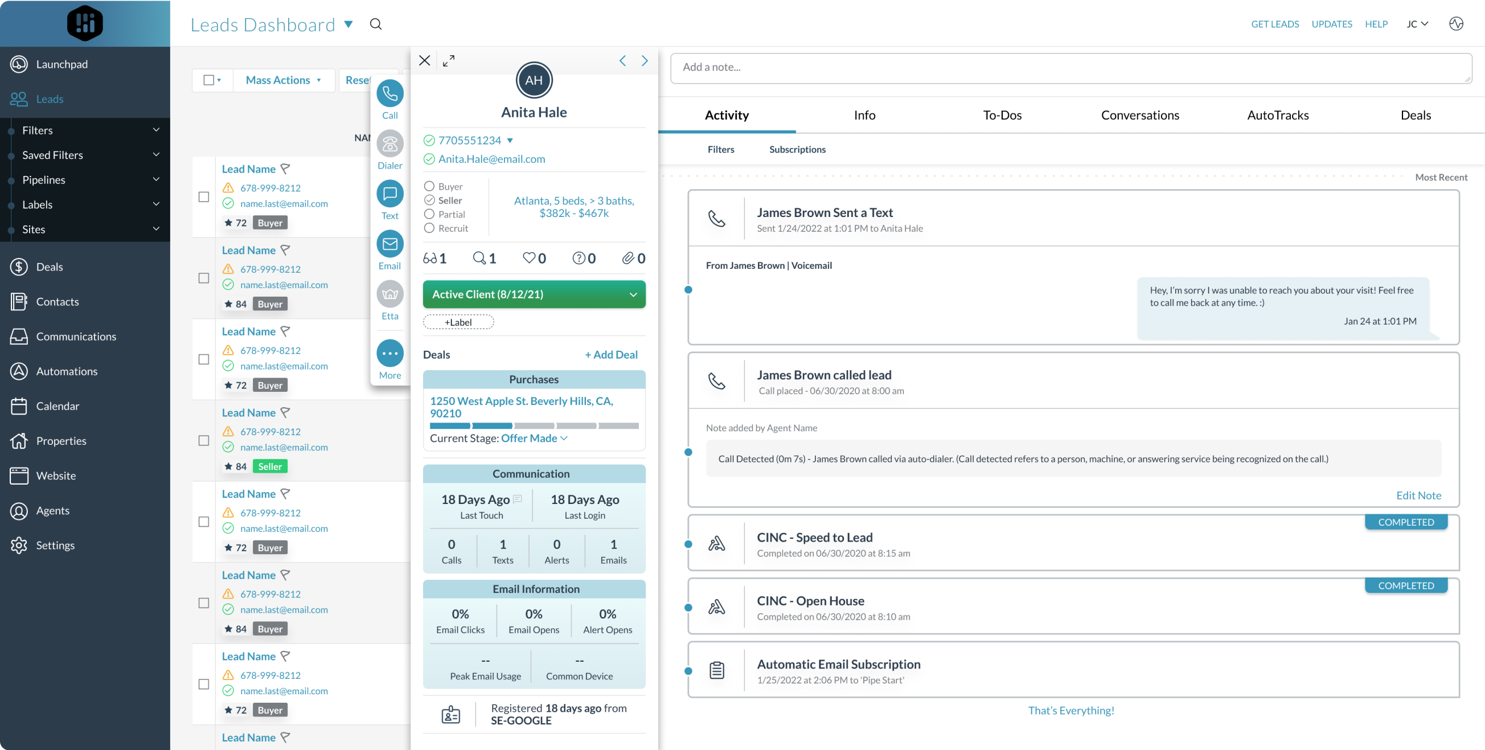Tick checkbox for second lead row
1485x750 pixels.
[x=203, y=278]
